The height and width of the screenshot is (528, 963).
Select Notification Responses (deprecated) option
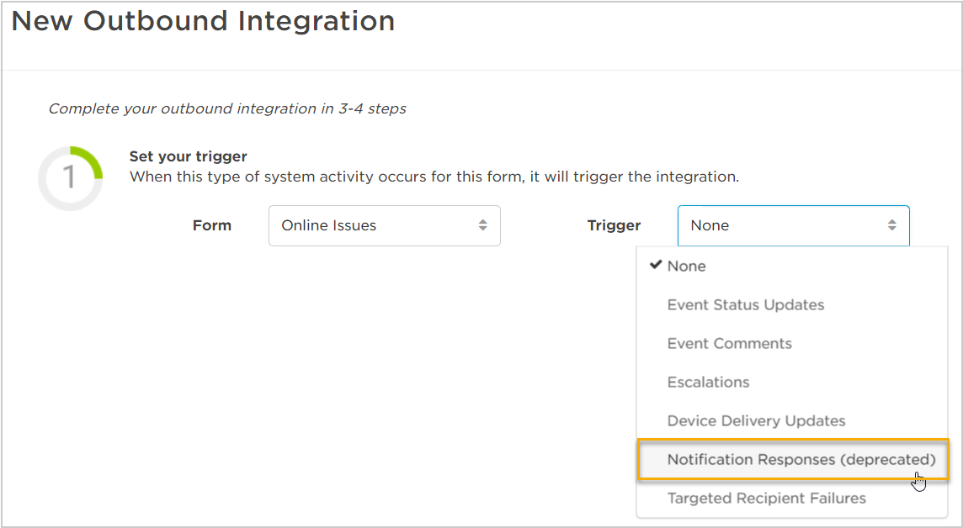[x=793, y=459]
